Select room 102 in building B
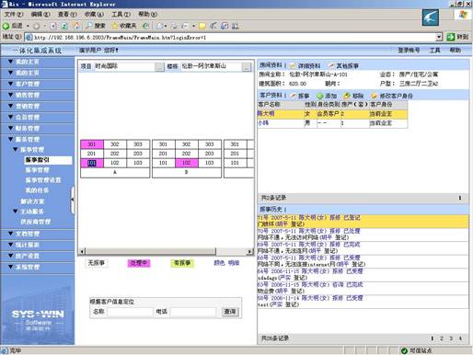Viewport: 473px width, 355px height. [x=187, y=163]
